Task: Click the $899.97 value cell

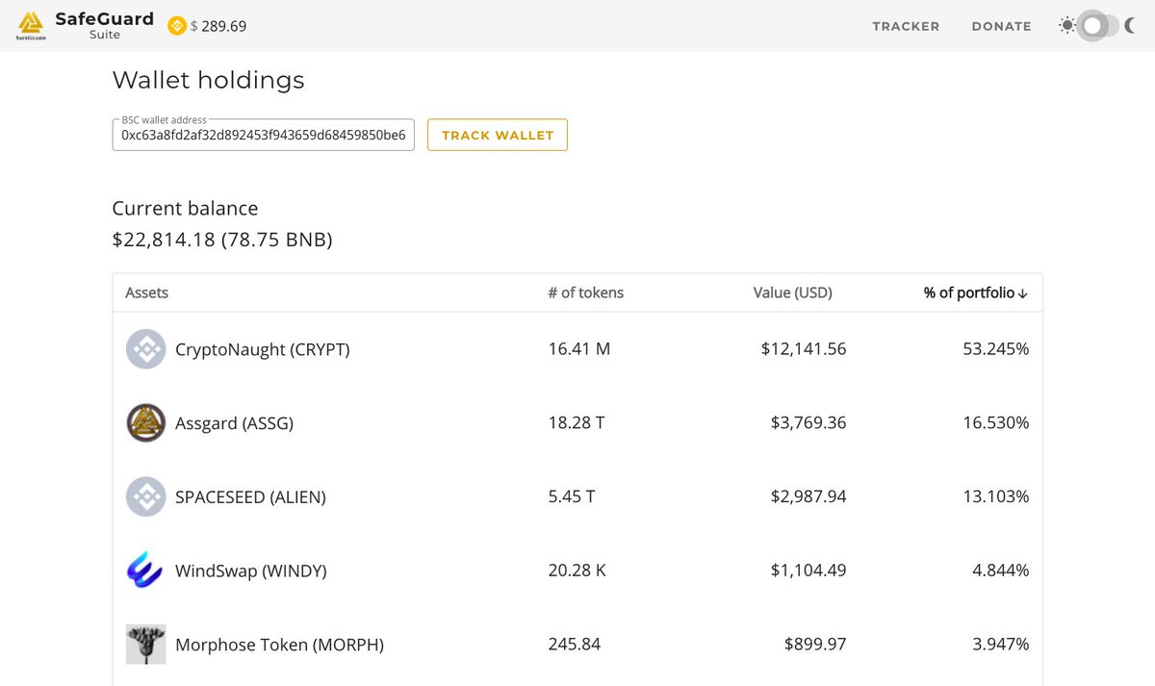Action: point(815,644)
